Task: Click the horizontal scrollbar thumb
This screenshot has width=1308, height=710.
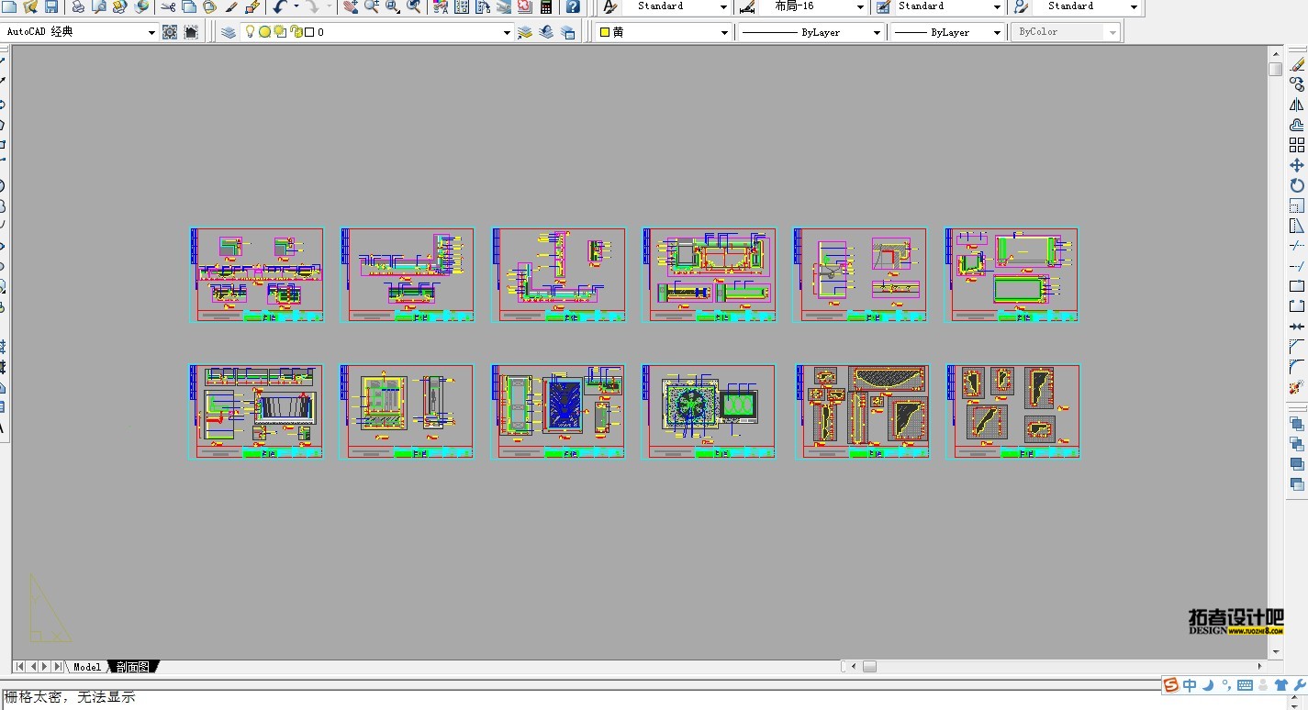Action: 869,667
